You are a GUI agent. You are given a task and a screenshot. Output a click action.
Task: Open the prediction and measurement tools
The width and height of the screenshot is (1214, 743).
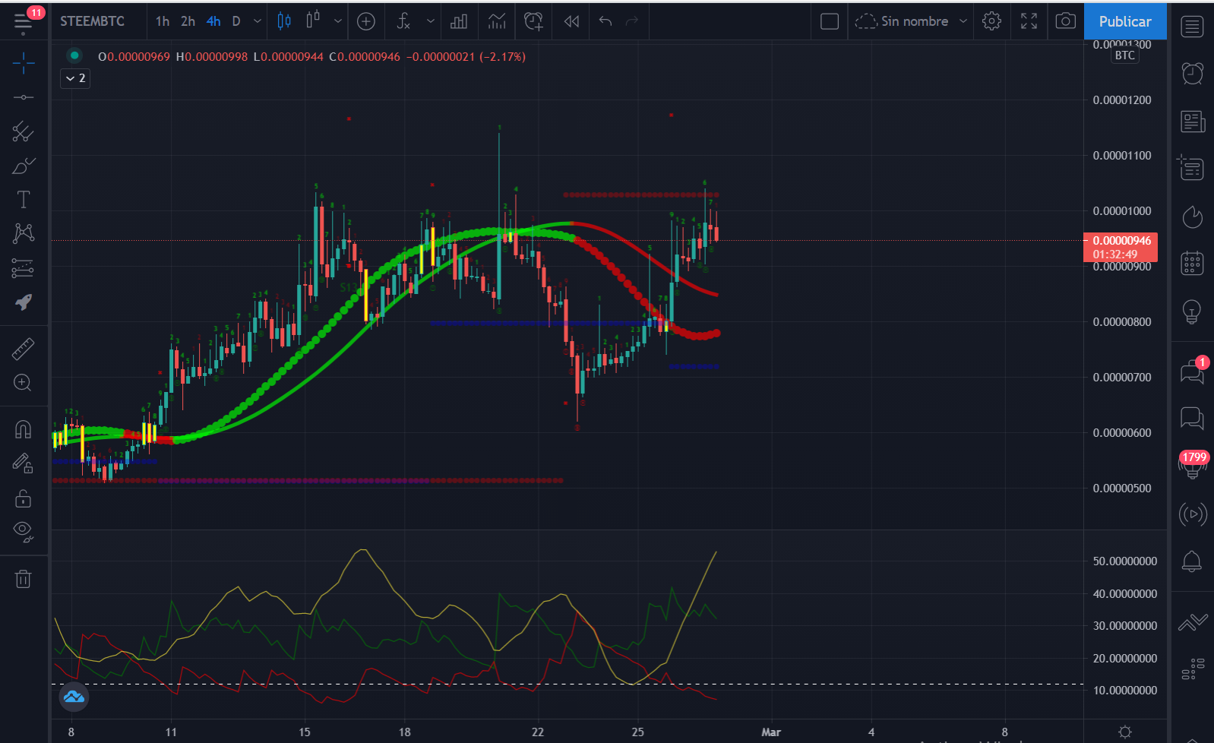click(x=24, y=267)
